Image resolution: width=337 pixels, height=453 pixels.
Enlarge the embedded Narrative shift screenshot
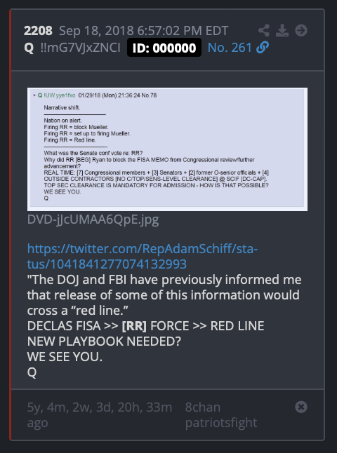pos(167,149)
